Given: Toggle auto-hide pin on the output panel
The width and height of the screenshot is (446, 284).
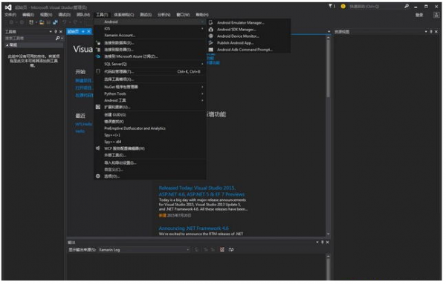Looking at the screenshot, I should click(323, 243).
